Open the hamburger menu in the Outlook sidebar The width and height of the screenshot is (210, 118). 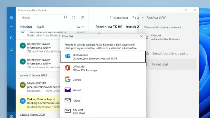(x=11, y=17)
